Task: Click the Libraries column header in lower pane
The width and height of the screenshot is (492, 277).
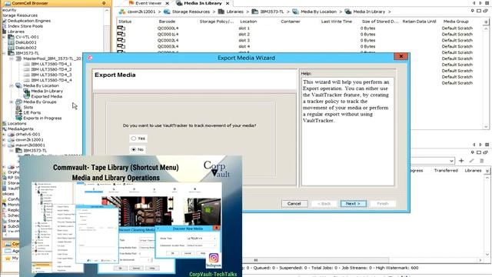Action: [x=474, y=171]
